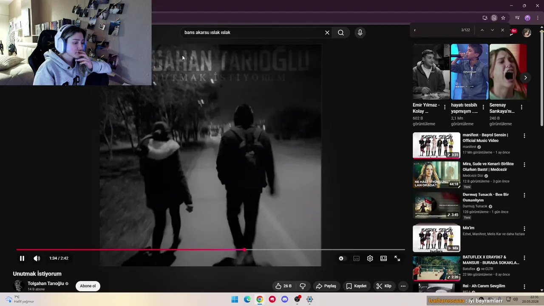
Task: Enter fullscreen mode
Action: pyautogui.click(x=397, y=258)
